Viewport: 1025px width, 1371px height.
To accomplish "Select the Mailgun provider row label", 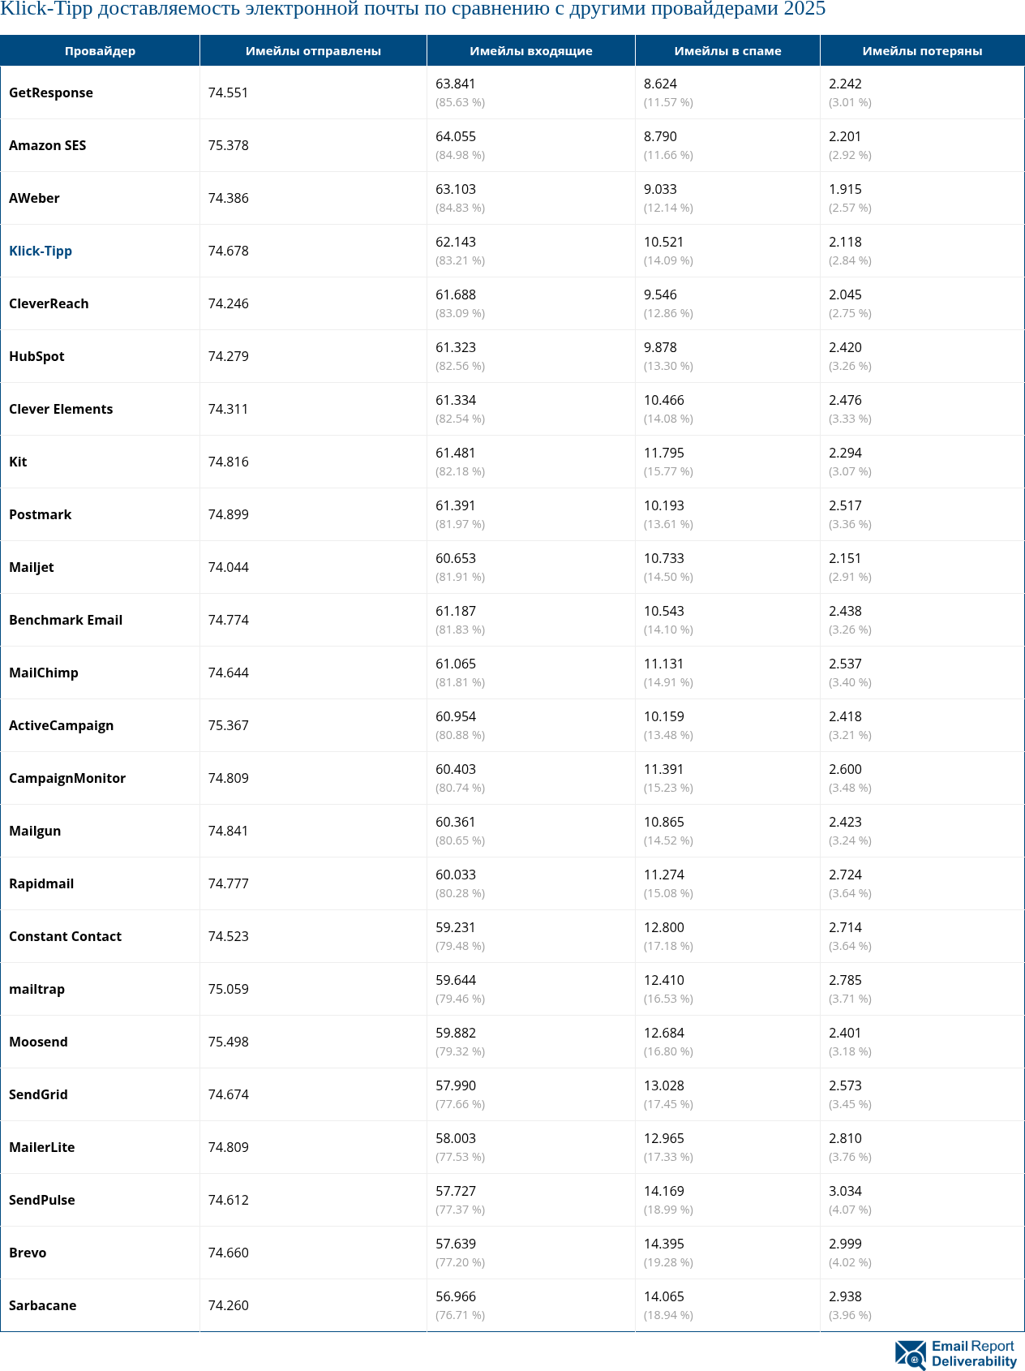I will coord(35,831).
